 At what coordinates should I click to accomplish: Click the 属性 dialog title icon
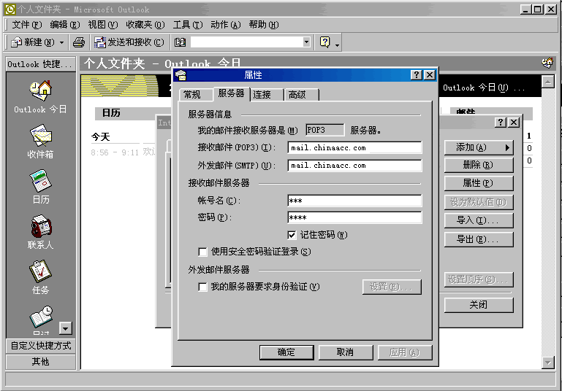tap(181, 75)
